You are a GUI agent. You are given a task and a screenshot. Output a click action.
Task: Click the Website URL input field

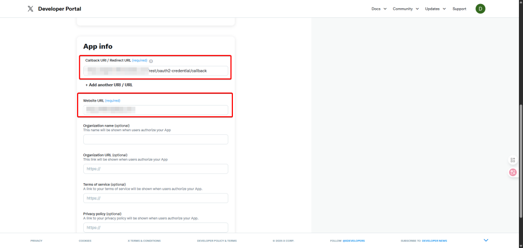click(x=156, y=110)
